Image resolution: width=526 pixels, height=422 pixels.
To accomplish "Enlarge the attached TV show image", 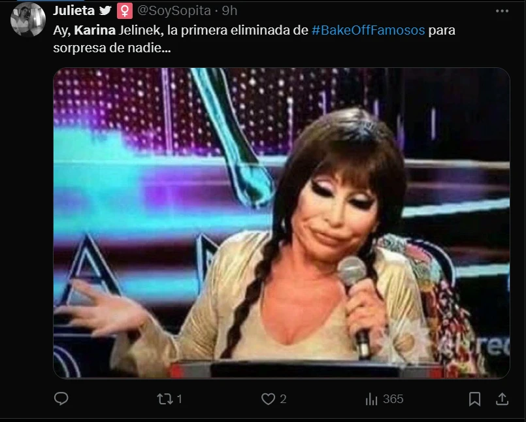I will click(282, 223).
